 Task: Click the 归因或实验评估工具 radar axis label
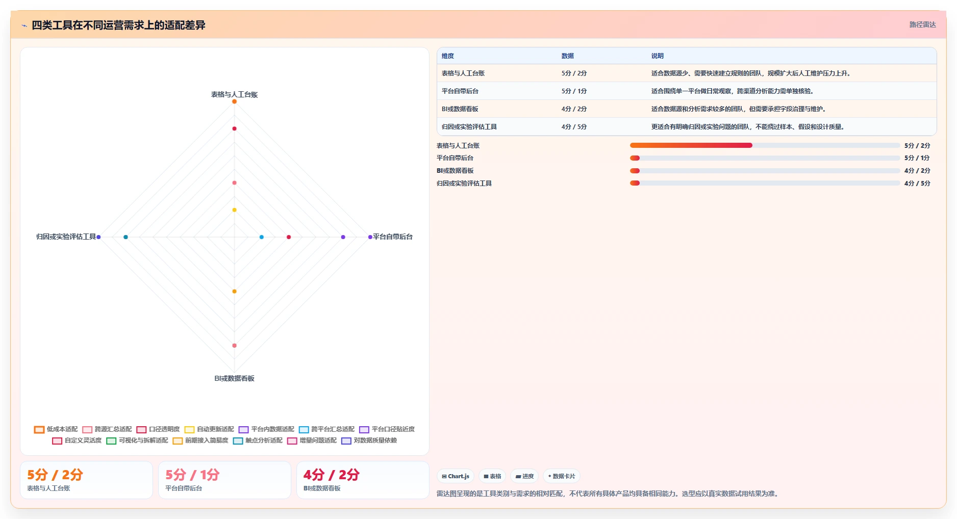[x=66, y=237]
